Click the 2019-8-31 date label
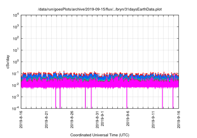The image size is (197, 138). [x=97, y=120]
